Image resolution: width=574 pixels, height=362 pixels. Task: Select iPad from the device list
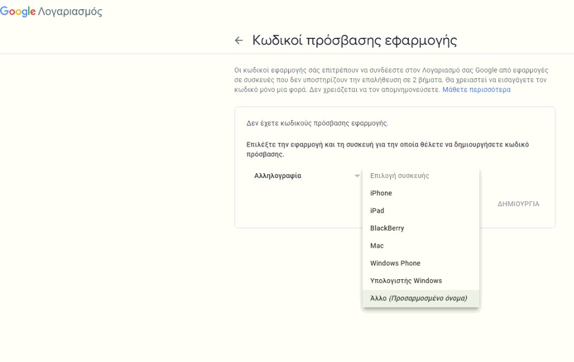point(421,210)
